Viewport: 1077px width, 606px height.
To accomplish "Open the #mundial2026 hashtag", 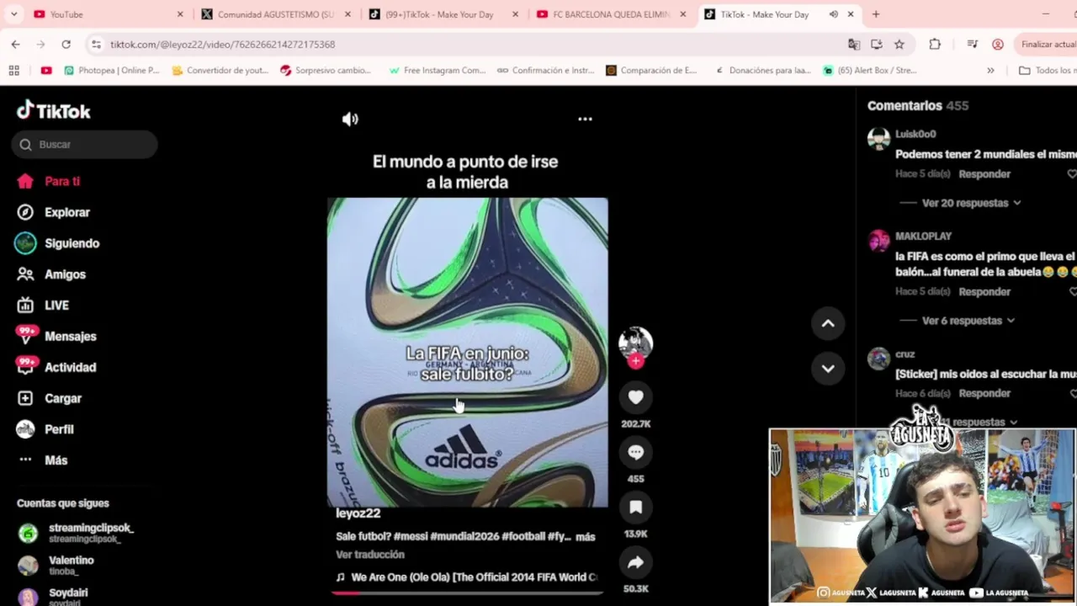I will (464, 537).
